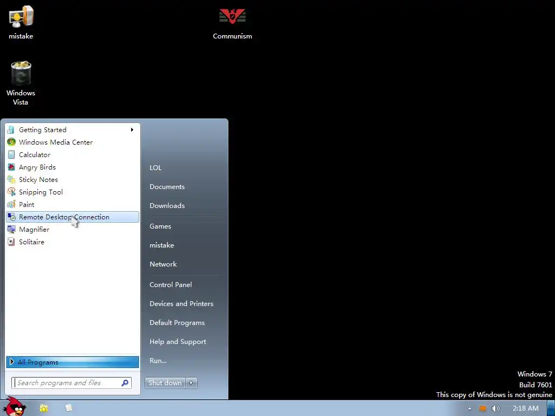Click the Angry Birds icon in Start menu
This screenshot has height=416, width=555.
coord(11,167)
